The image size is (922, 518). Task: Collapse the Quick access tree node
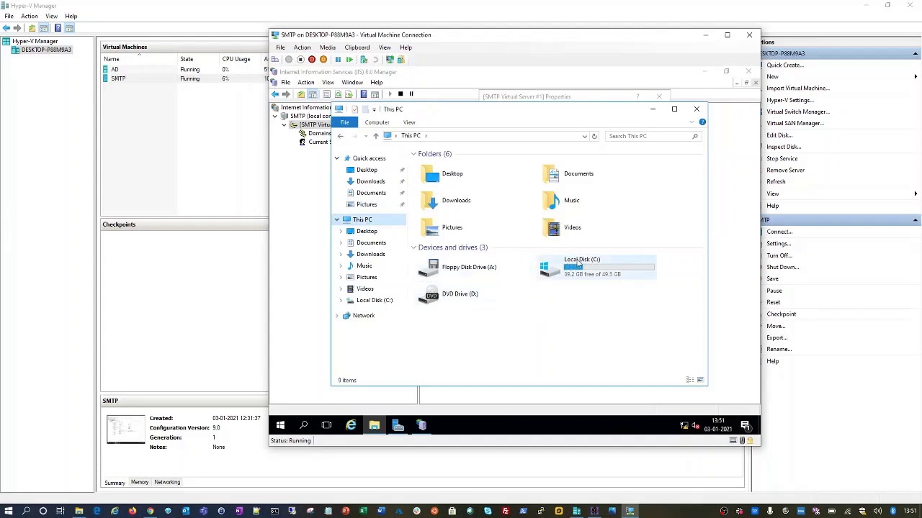pyautogui.click(x=336, y=158)
